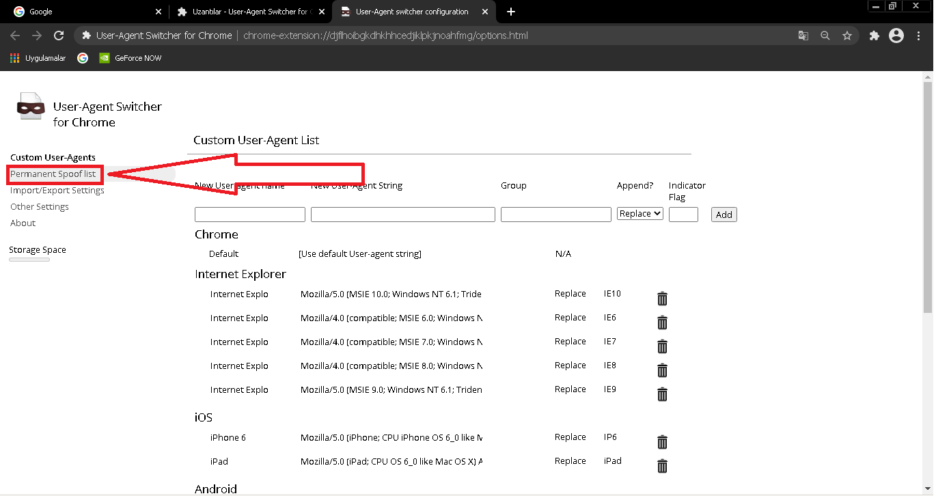The image size is (936, 496).
Task: Switch to the Uzantılar extensions tab
Action: (250, 12)
